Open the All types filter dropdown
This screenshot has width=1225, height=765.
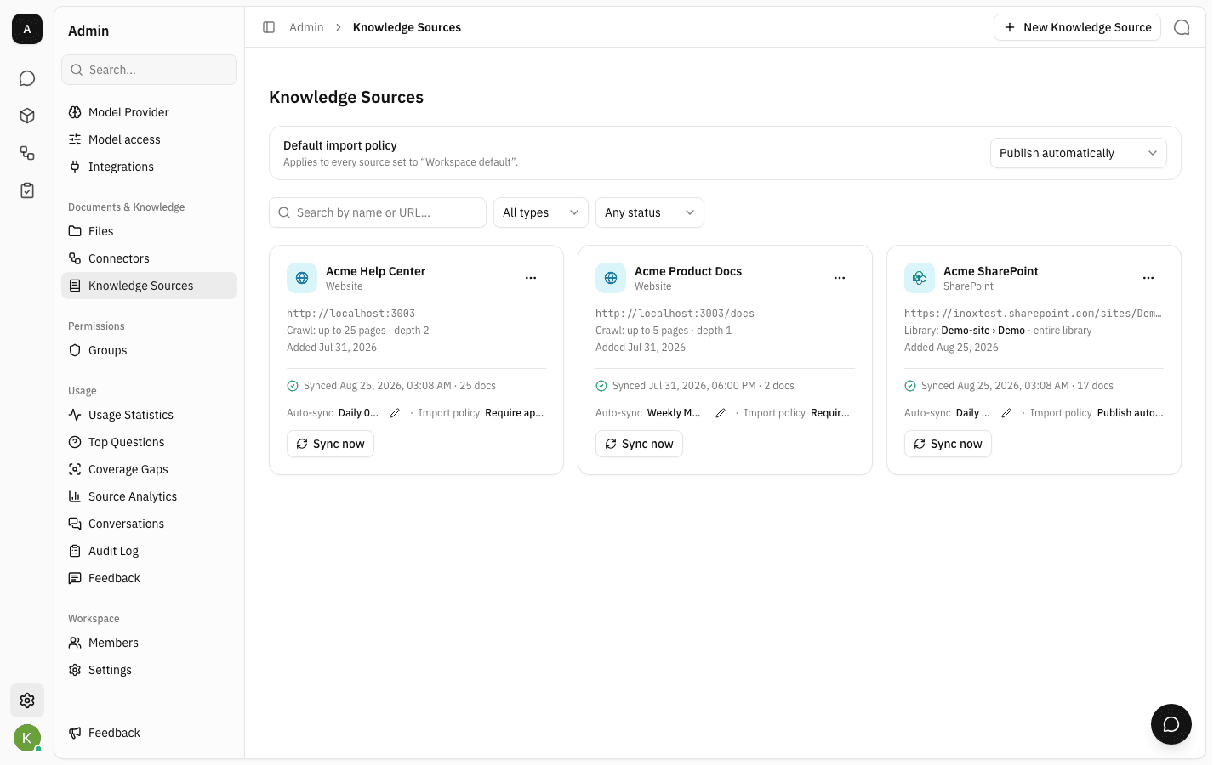[541, 212]
